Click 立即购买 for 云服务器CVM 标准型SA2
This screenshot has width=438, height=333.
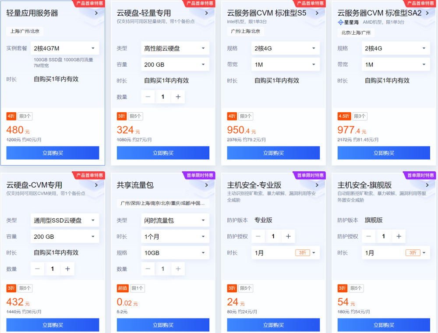[x=384, y=153]
